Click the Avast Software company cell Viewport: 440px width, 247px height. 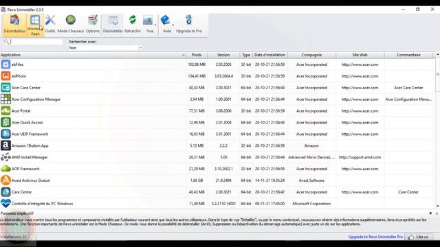(311, 180)
